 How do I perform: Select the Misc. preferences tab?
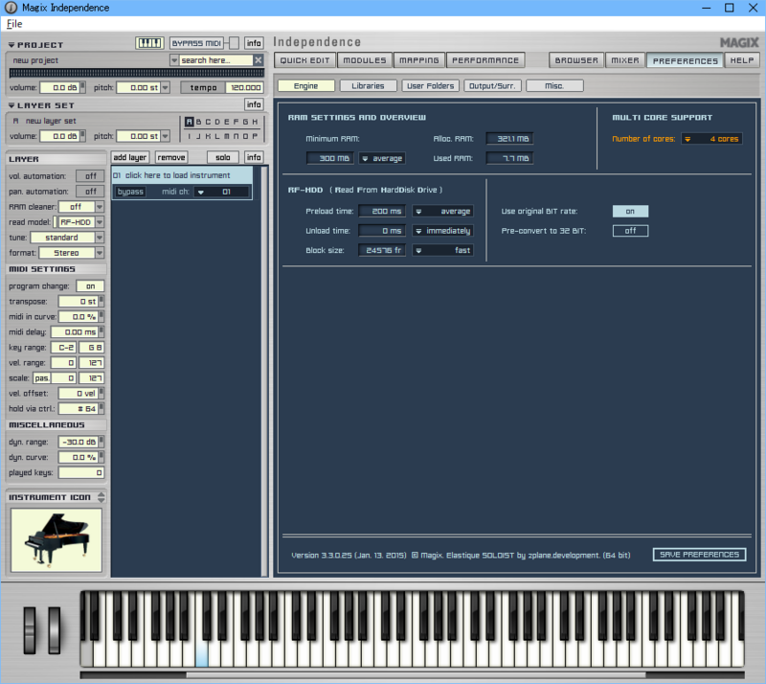554,86
